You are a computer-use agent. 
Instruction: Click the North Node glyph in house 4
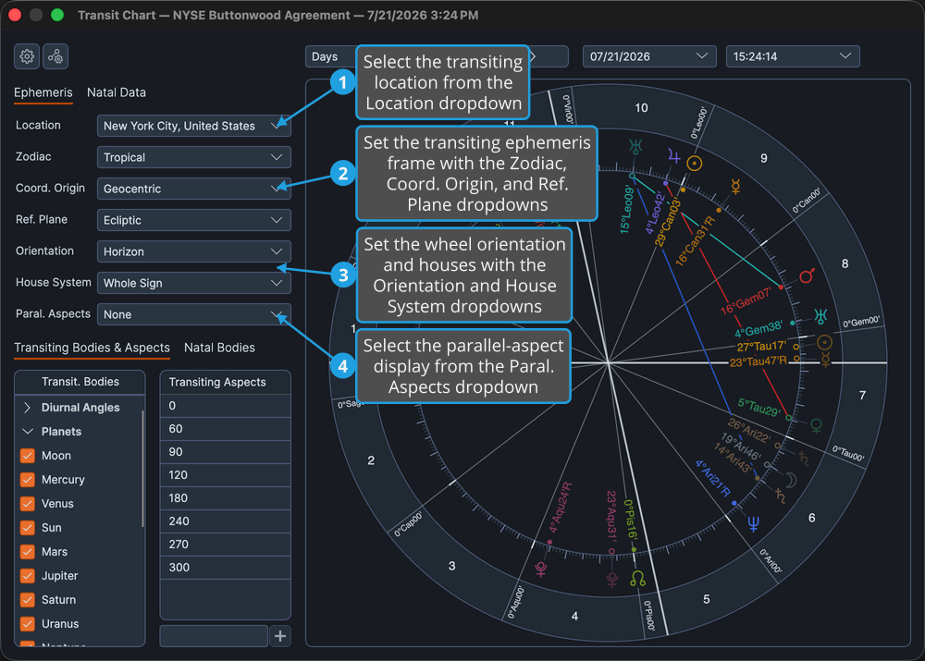[637, 578]
